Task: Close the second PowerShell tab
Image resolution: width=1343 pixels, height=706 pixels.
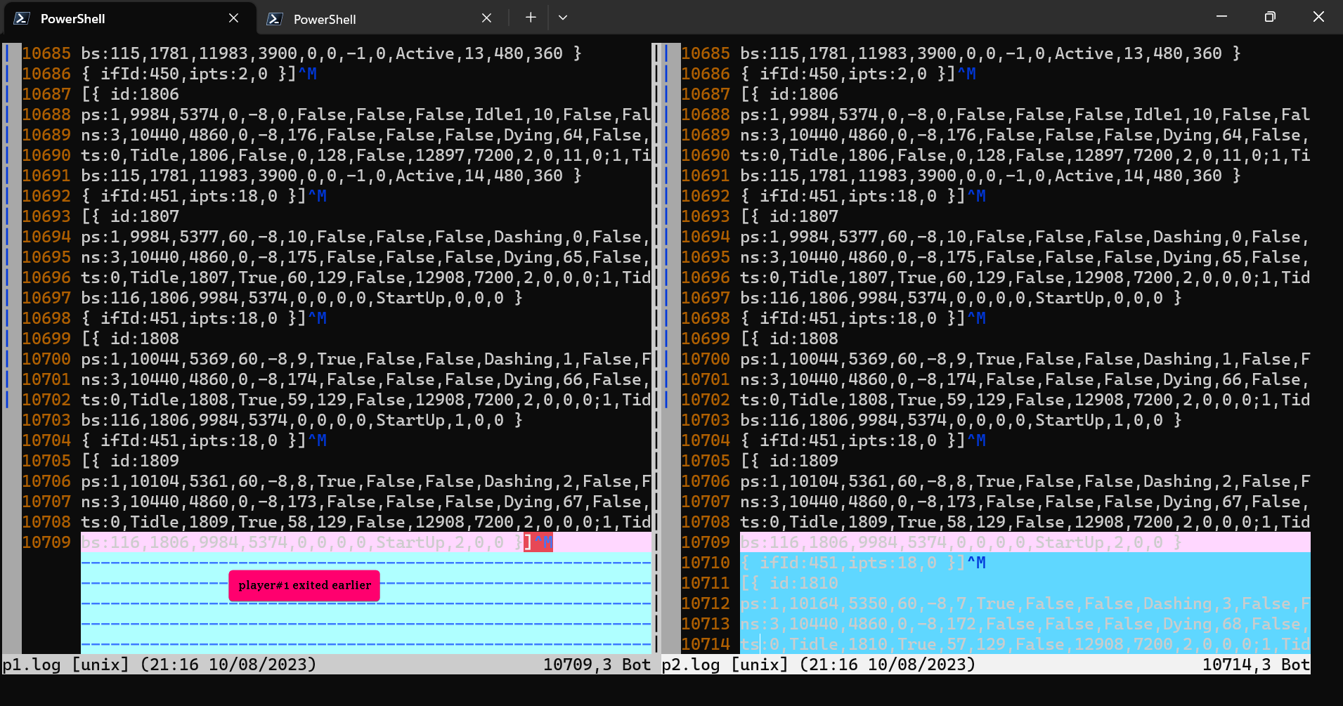Action: 486,18
